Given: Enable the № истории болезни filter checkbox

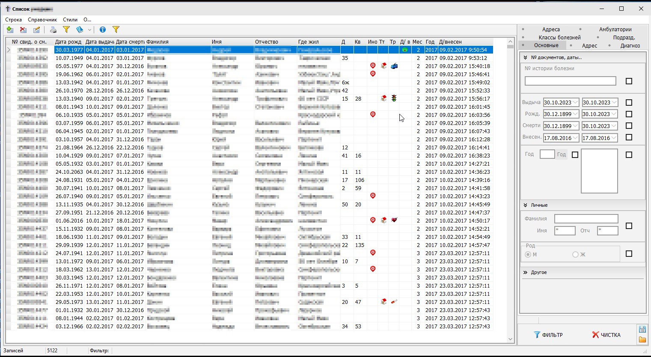Looking at the screenshot, I should [x=629, y=81].
